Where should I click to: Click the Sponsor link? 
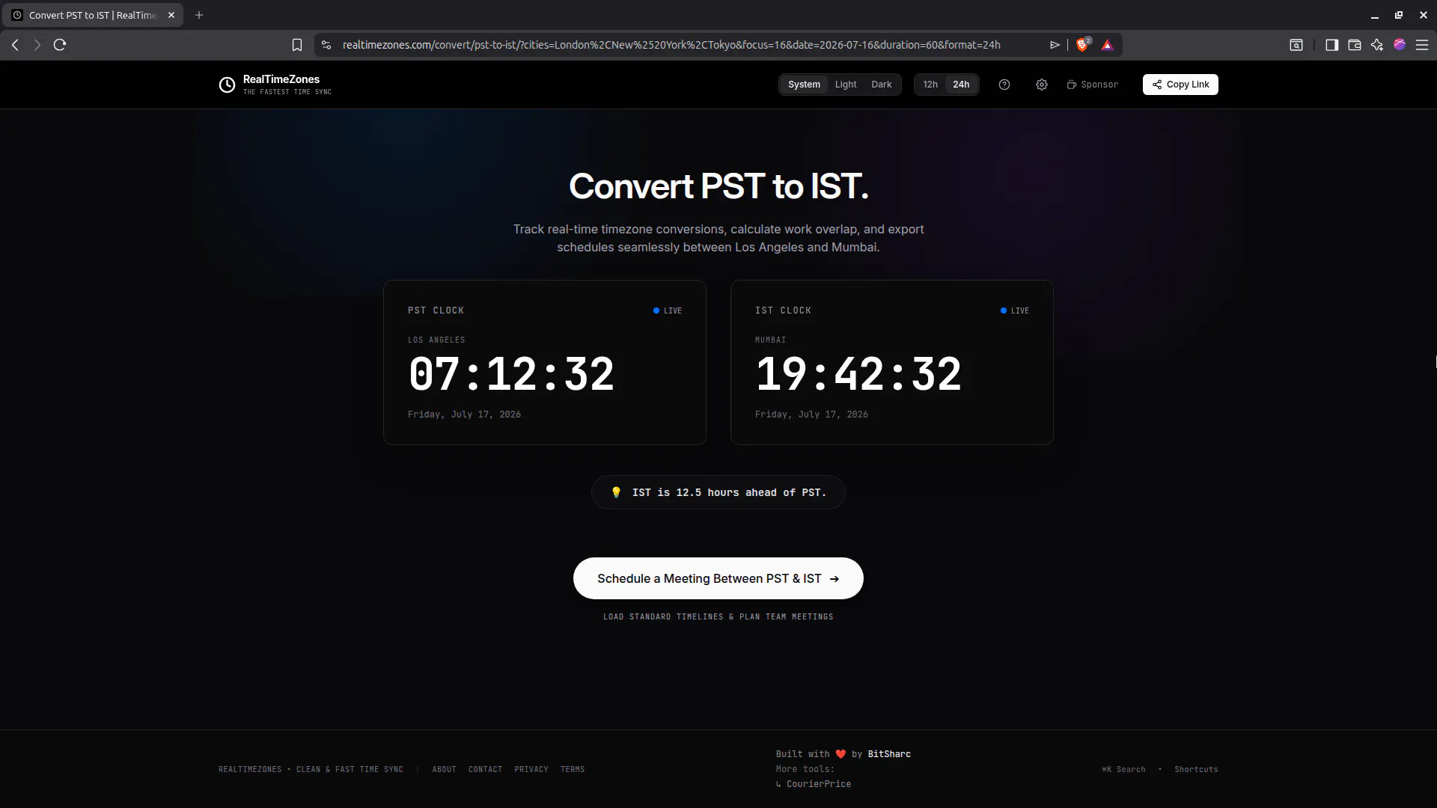(1092, 85)
